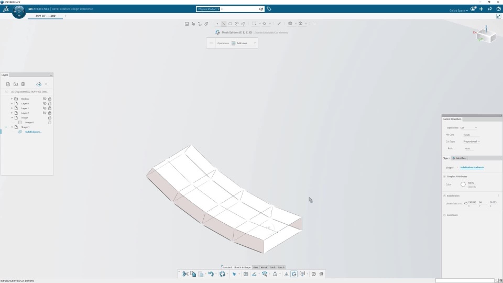Add a new tab with plus button
Image resolution: width=503 pixels, height=283 pixels.
(65, 16)
